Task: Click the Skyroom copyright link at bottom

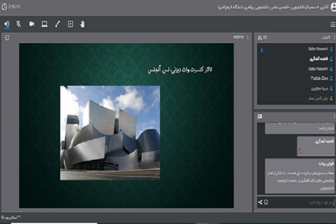Action: coord(11,218)
